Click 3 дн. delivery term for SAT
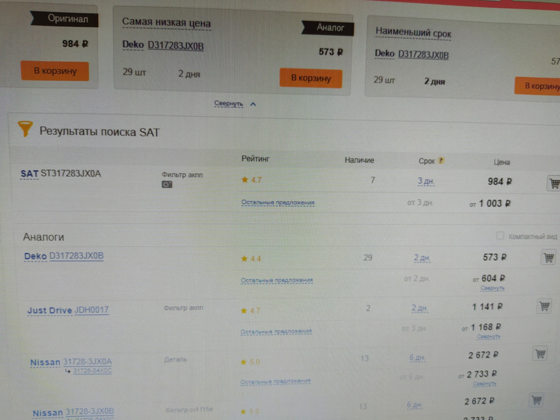The width and height of the screenshot is (560, 420). (426, 181)
